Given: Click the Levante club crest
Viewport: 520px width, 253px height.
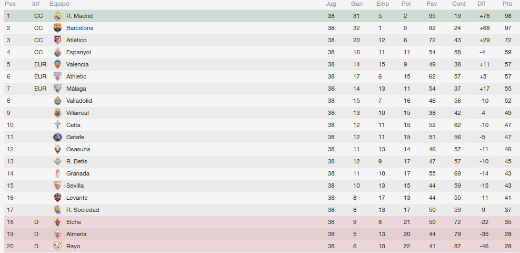Looking at the screenshot, I should [58, 198].
